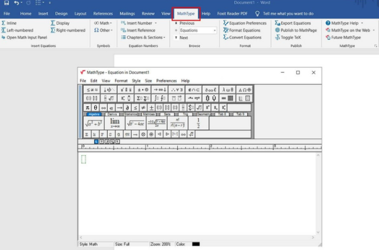Expand the Math symbols dropdown

point(103,23)
